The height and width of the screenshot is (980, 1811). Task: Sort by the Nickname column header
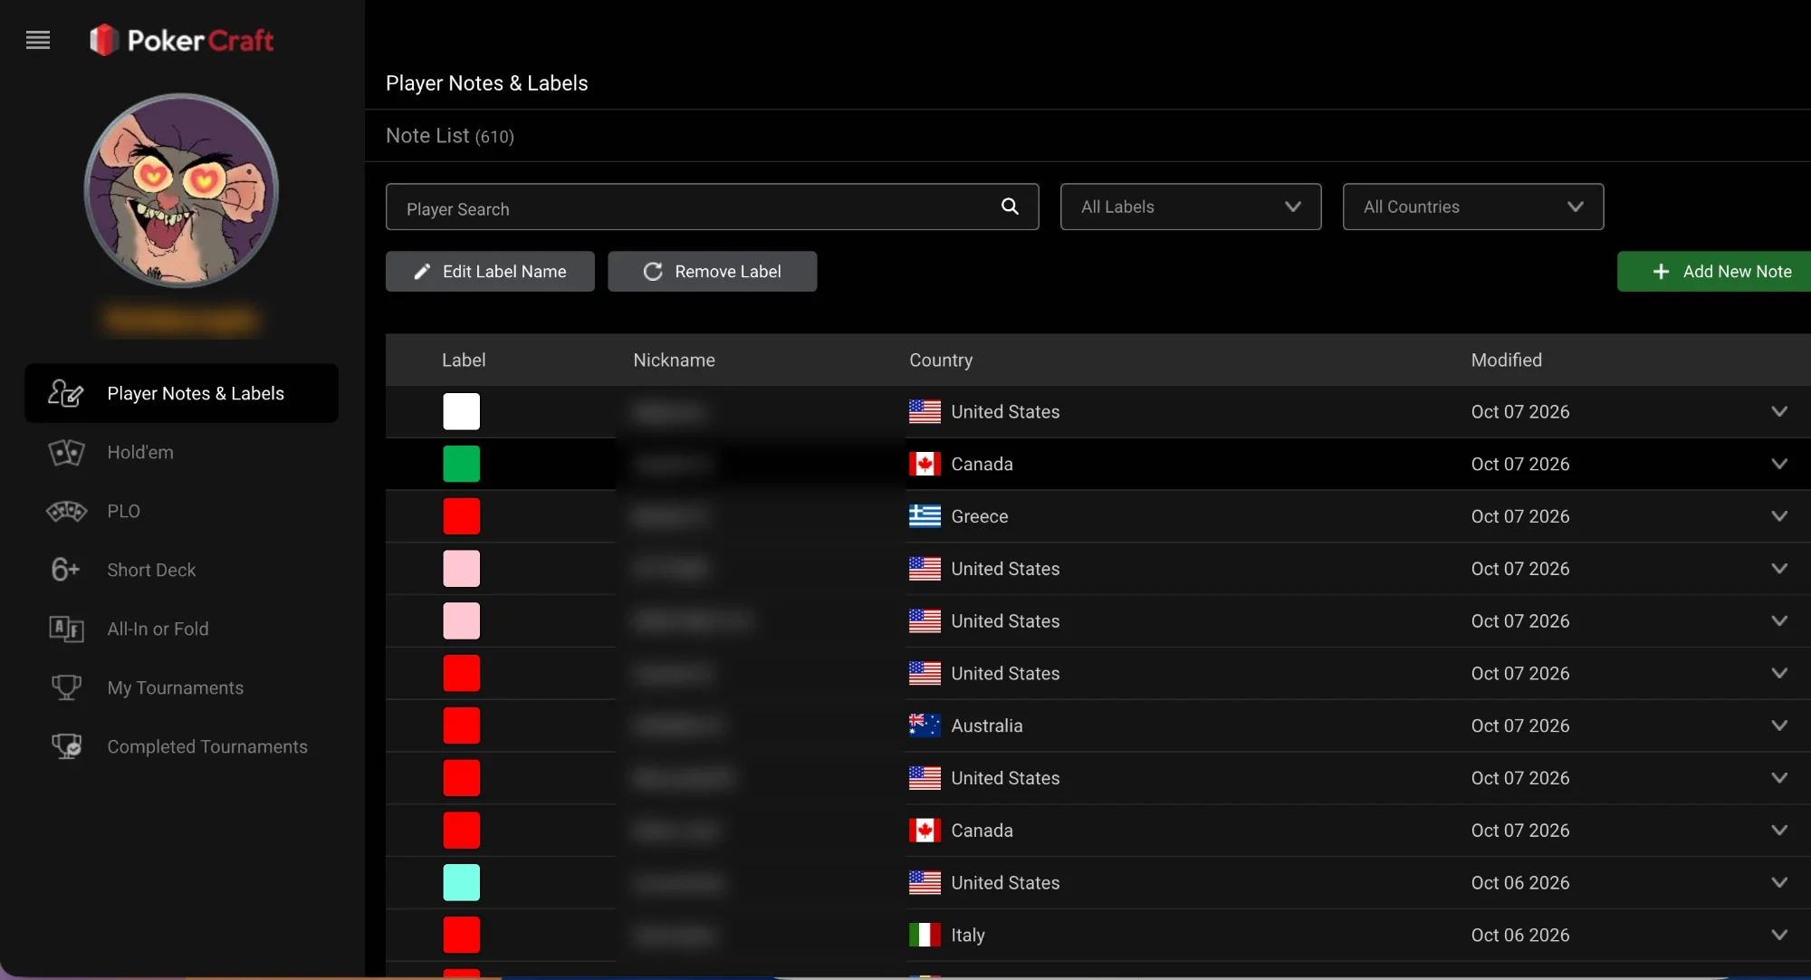coord(674,360)
